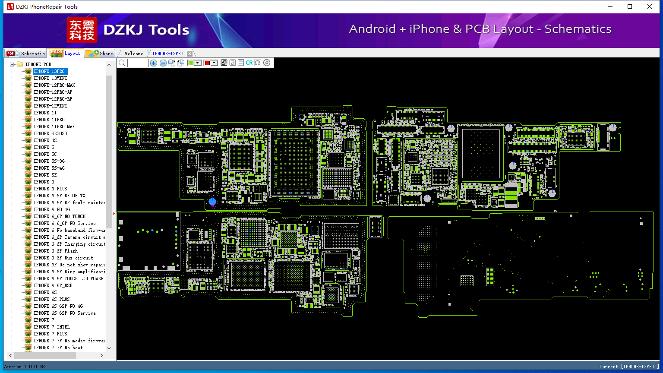663x373 pixels.
Task: Click the rotate clockwise page icon
Action: pyautogui.click(x=172, y=63)
